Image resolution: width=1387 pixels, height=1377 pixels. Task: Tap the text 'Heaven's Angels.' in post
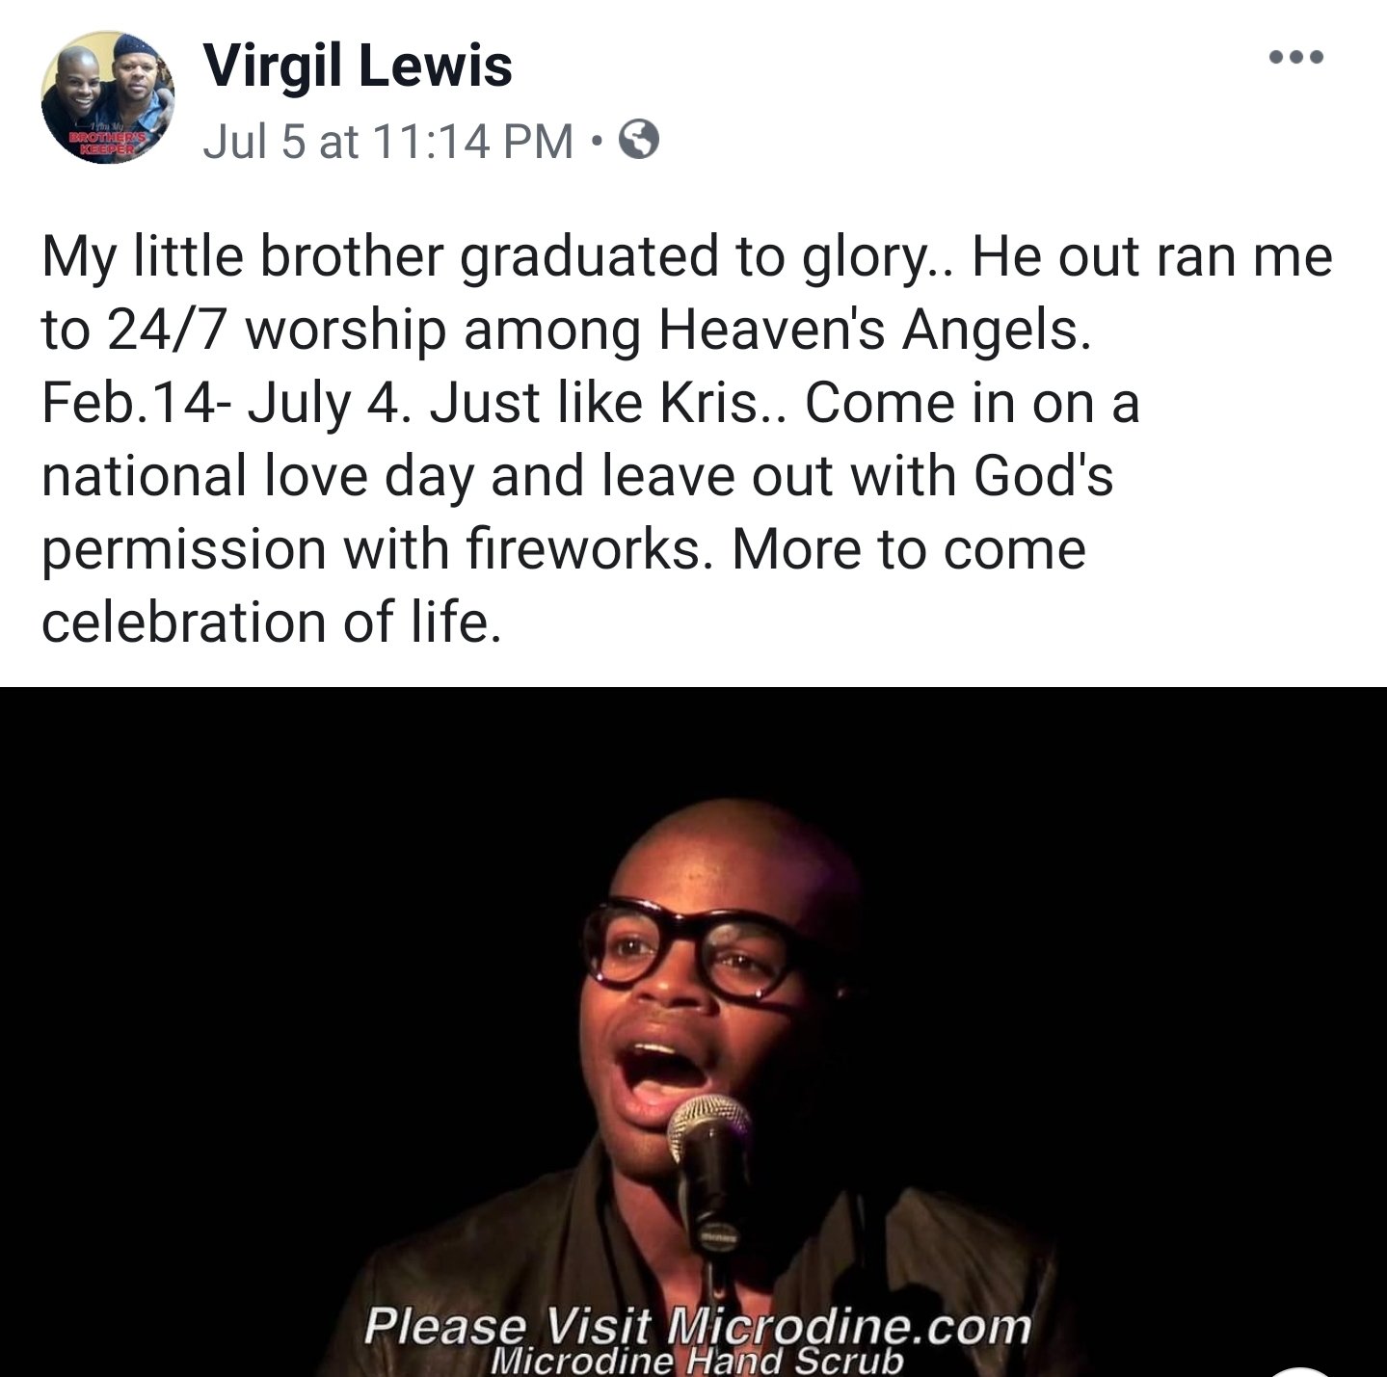point(875,331)
